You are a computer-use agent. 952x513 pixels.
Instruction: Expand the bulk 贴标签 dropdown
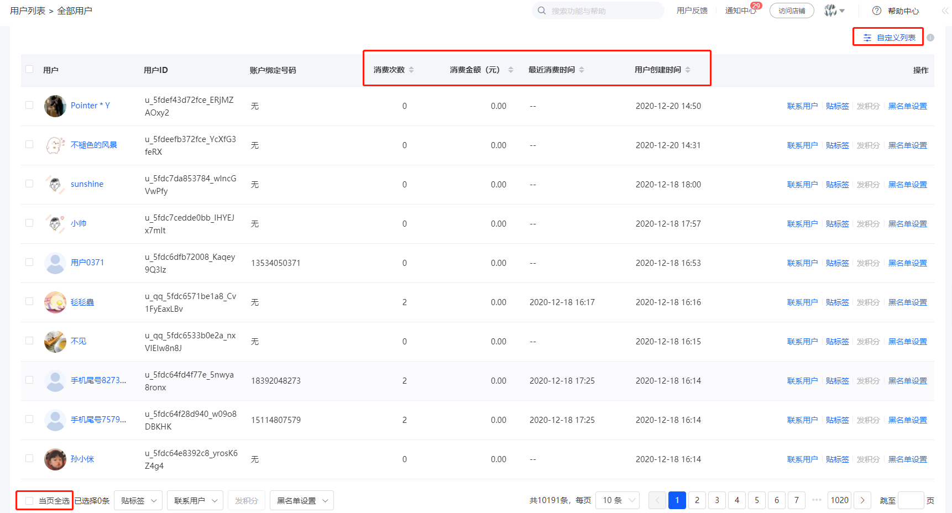point(138,500)
